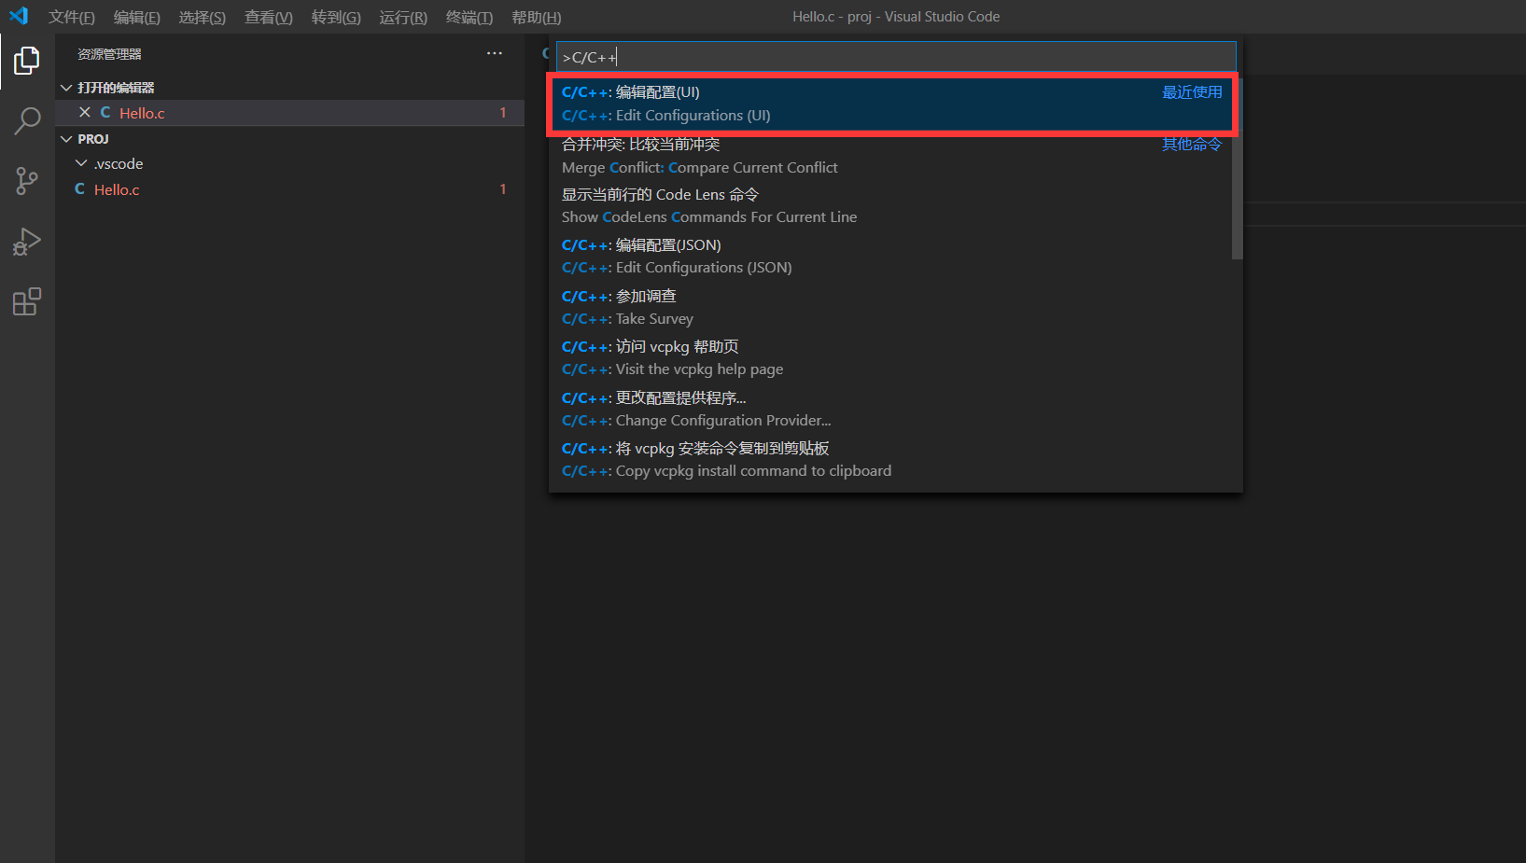This screenshot has width=1526, height=863.
Task: Run C/C++: Take Survey command
Action: [x=890, y=308]
